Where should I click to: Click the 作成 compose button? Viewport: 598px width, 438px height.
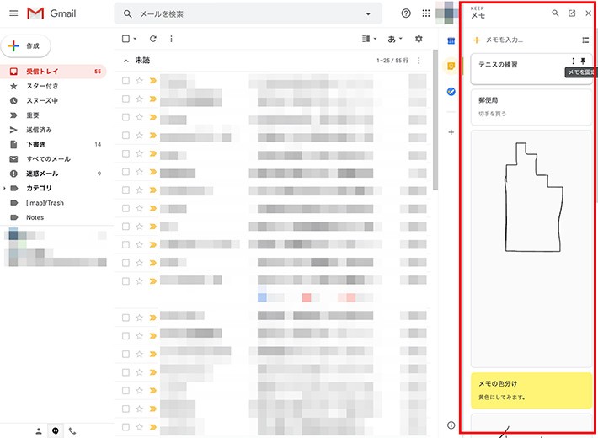(25, 46)
